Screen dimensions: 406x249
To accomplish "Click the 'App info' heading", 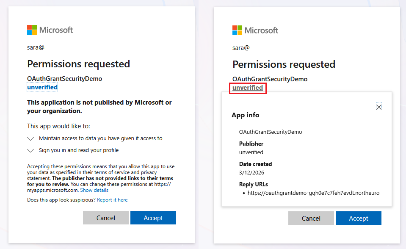I will (x=246, y=115).
